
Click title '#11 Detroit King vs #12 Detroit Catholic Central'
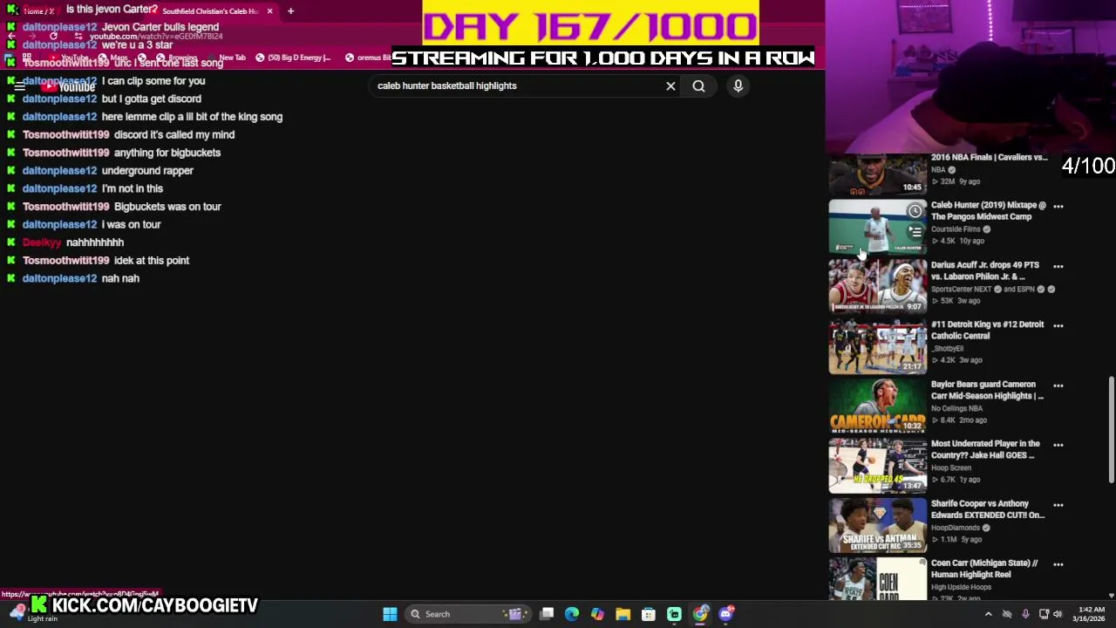987,330
